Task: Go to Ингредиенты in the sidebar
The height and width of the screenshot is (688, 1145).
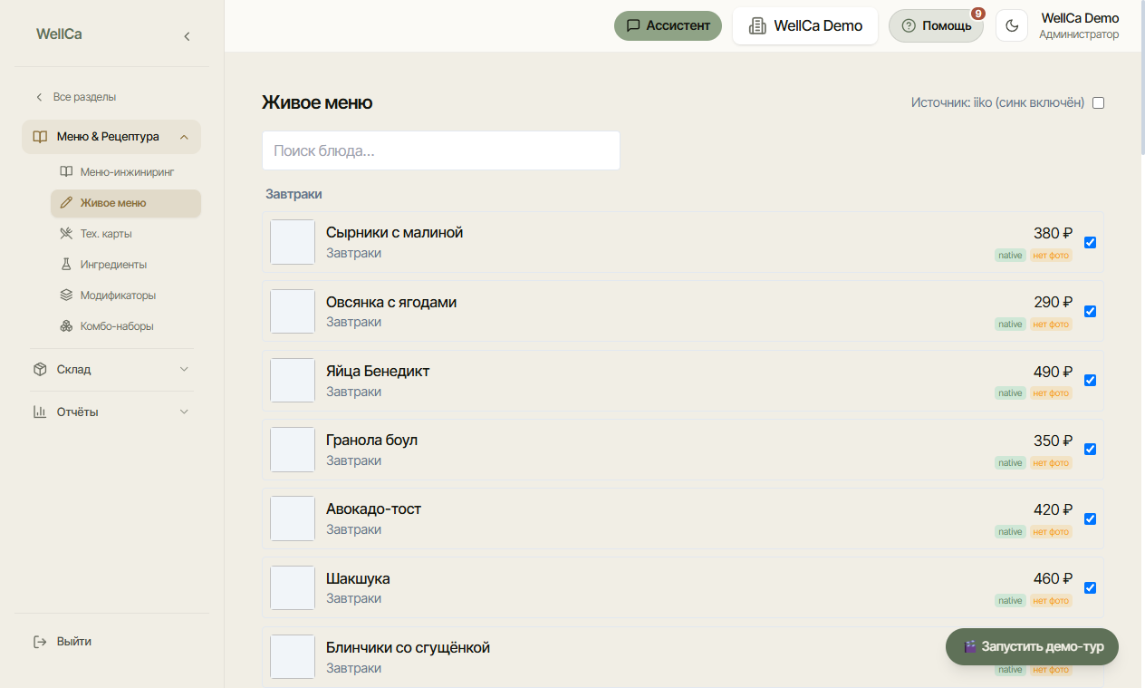Action: pyautogui.click(x=126, y=265)
